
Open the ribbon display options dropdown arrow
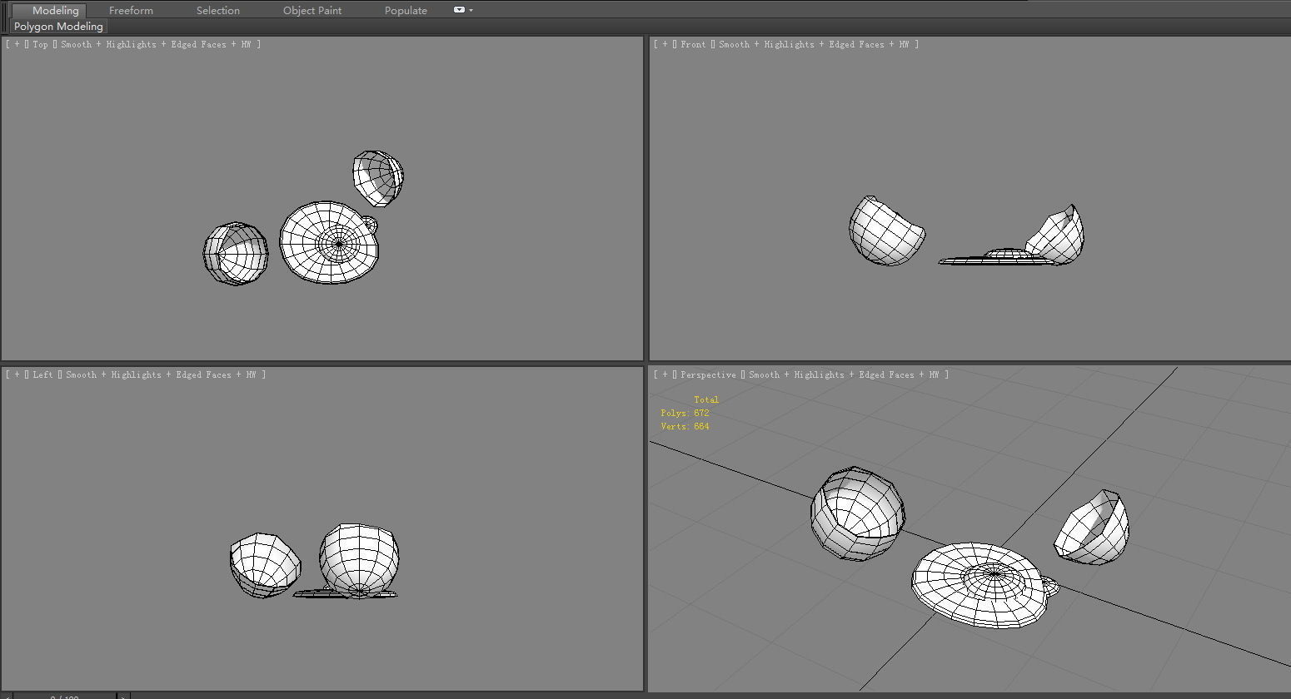pos(471,10)
